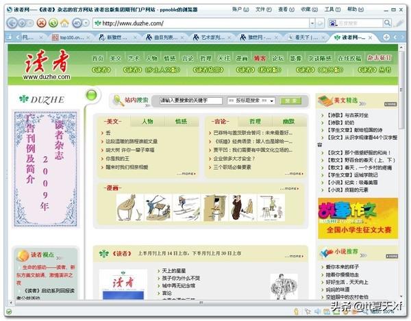This screenshot has width=411, height=321.
Task: Open the 博客 navigation link
Action: (x=260, y=58)
